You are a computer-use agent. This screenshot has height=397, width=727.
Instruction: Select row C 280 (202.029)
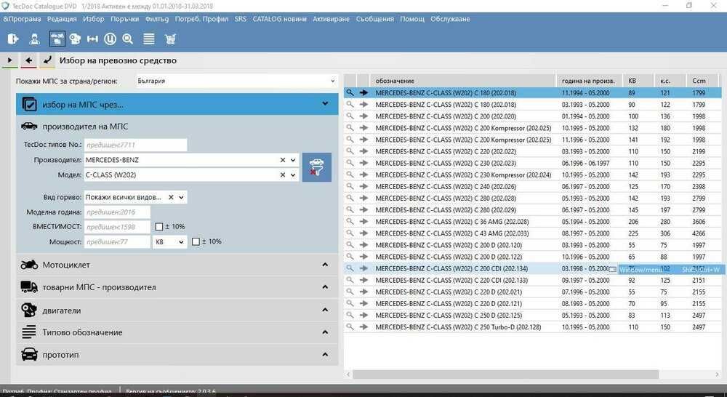[533, 210]
